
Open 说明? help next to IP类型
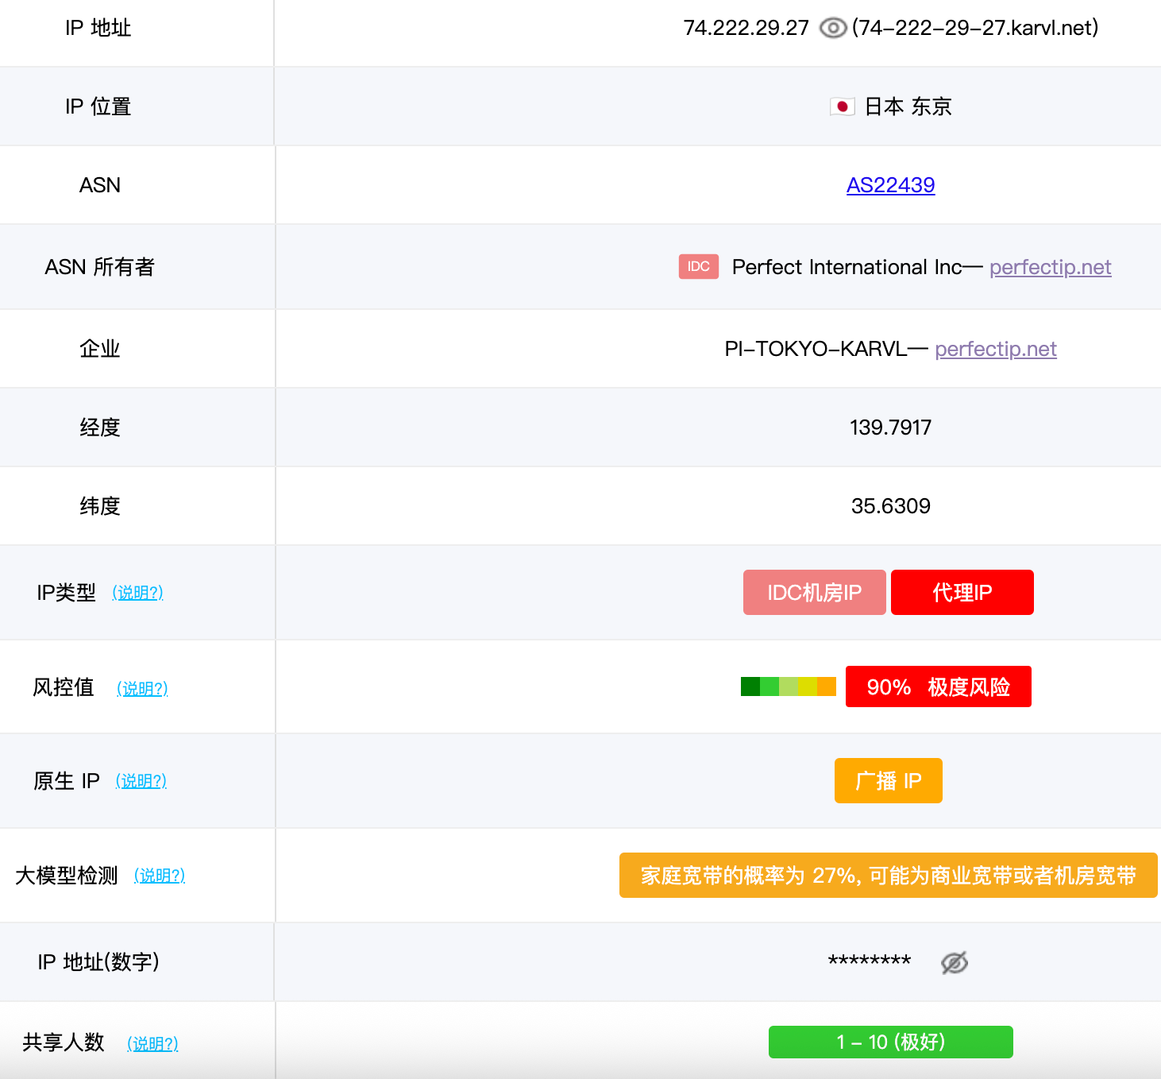pos(137,593)
